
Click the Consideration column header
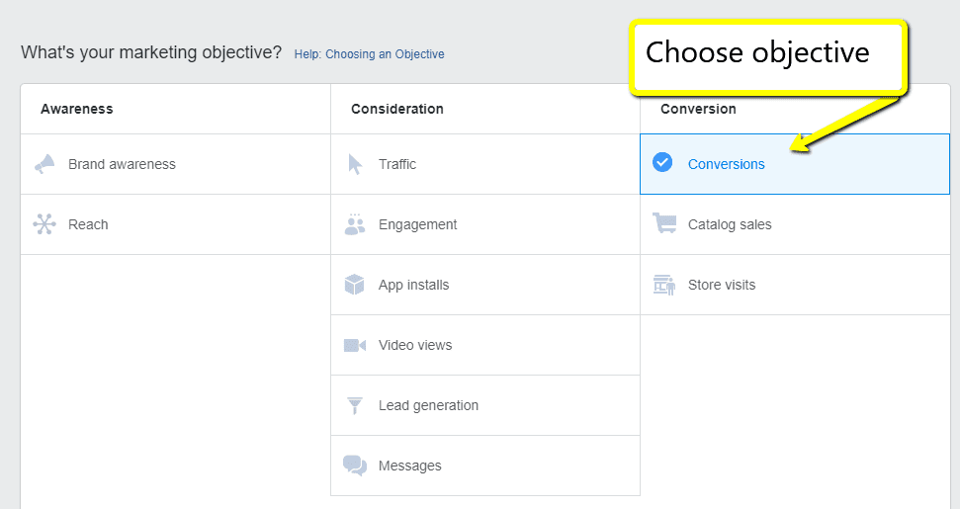(x=396, y=109)
